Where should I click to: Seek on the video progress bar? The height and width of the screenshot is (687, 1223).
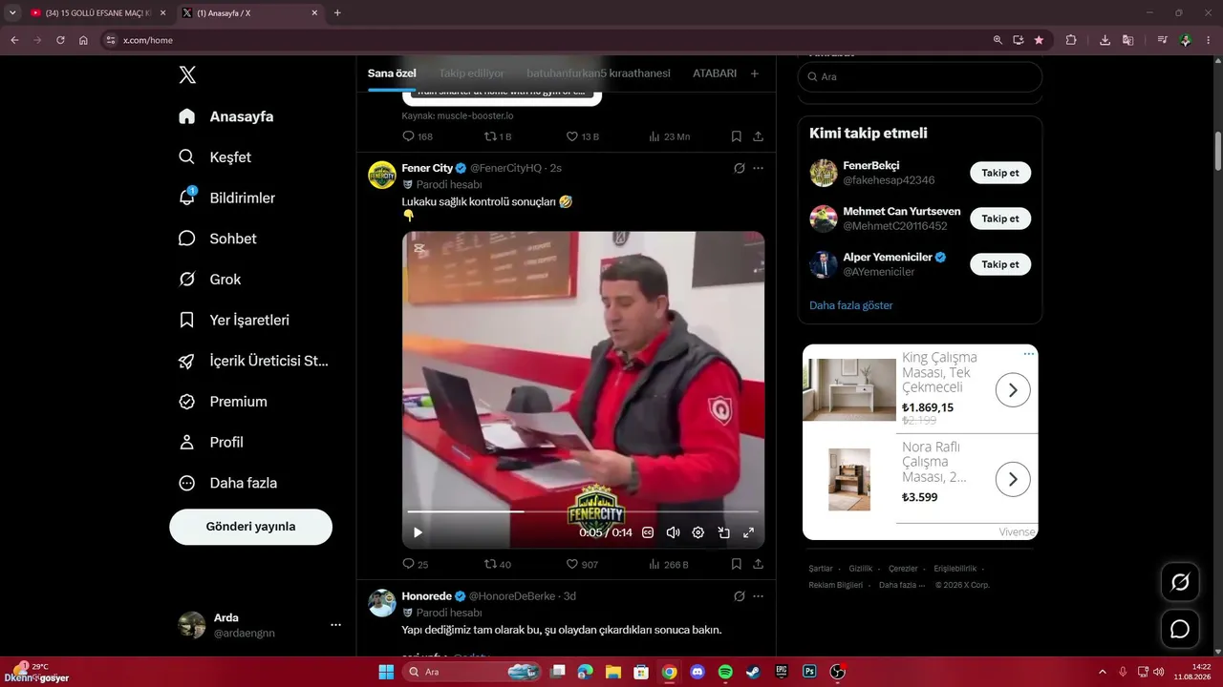583,512
